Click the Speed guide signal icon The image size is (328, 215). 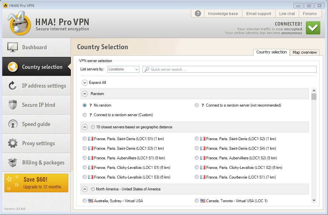coord(13,124)
